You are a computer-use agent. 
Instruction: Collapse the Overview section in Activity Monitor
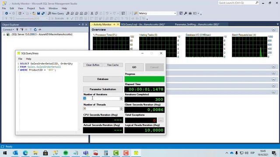273,30
